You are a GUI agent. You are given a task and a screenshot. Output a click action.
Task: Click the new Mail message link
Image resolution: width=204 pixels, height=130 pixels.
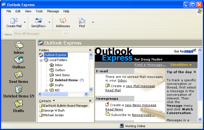pos(140,86)
